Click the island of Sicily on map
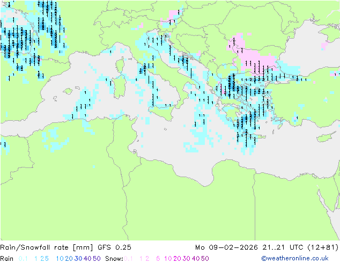The height and width of the screenshot is (263, 340). click(162, 112)
